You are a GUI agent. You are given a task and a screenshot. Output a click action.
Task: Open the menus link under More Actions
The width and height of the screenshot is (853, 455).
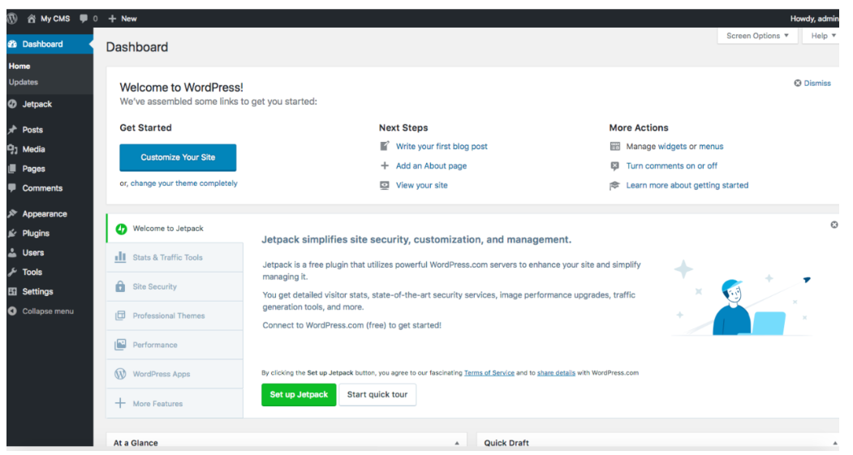[711, 146]
